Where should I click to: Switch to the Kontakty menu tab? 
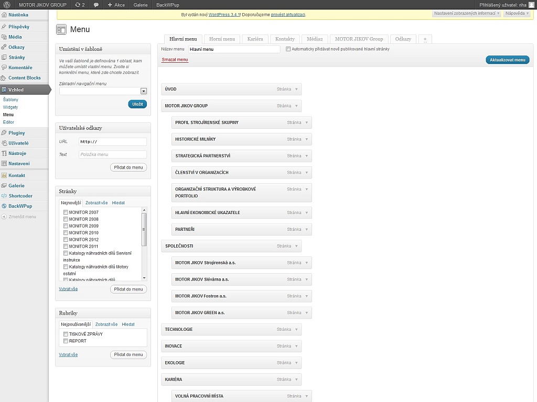point(285,39)
